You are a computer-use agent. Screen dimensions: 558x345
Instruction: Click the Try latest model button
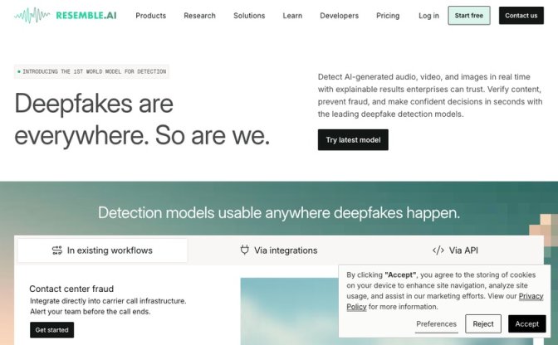pos(353,140)
